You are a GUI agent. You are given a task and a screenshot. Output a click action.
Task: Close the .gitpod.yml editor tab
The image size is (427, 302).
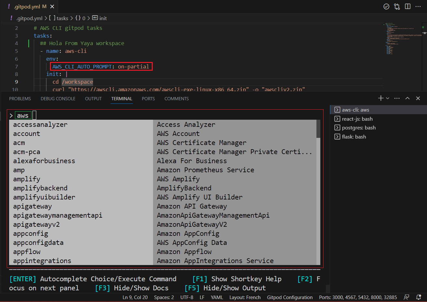click(52, 6)
